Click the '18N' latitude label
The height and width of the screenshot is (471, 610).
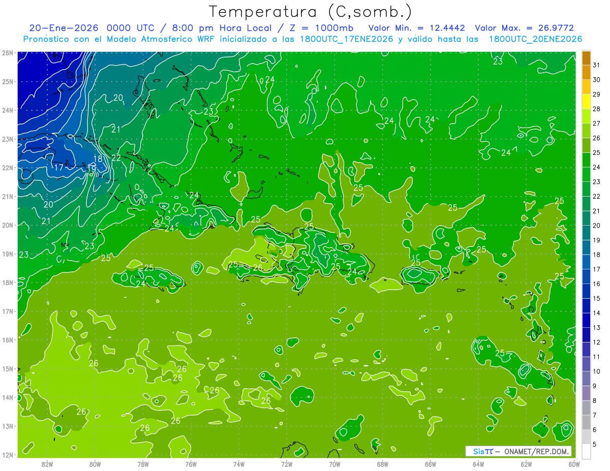[x=8, y=282]
